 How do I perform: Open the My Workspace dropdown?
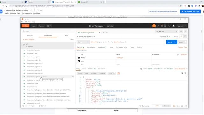[97, 26]
